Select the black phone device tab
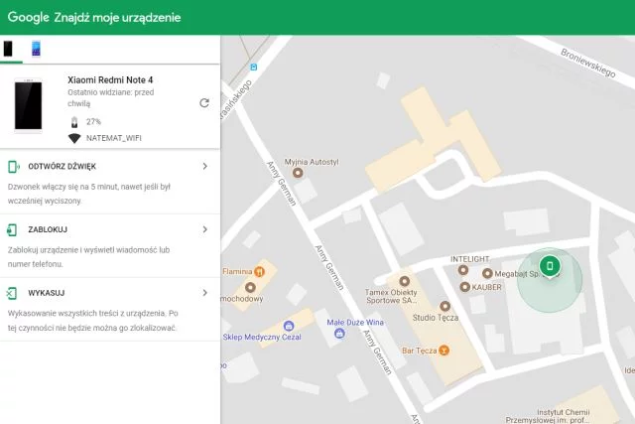The image size is (635, 424). pos(8,49)
